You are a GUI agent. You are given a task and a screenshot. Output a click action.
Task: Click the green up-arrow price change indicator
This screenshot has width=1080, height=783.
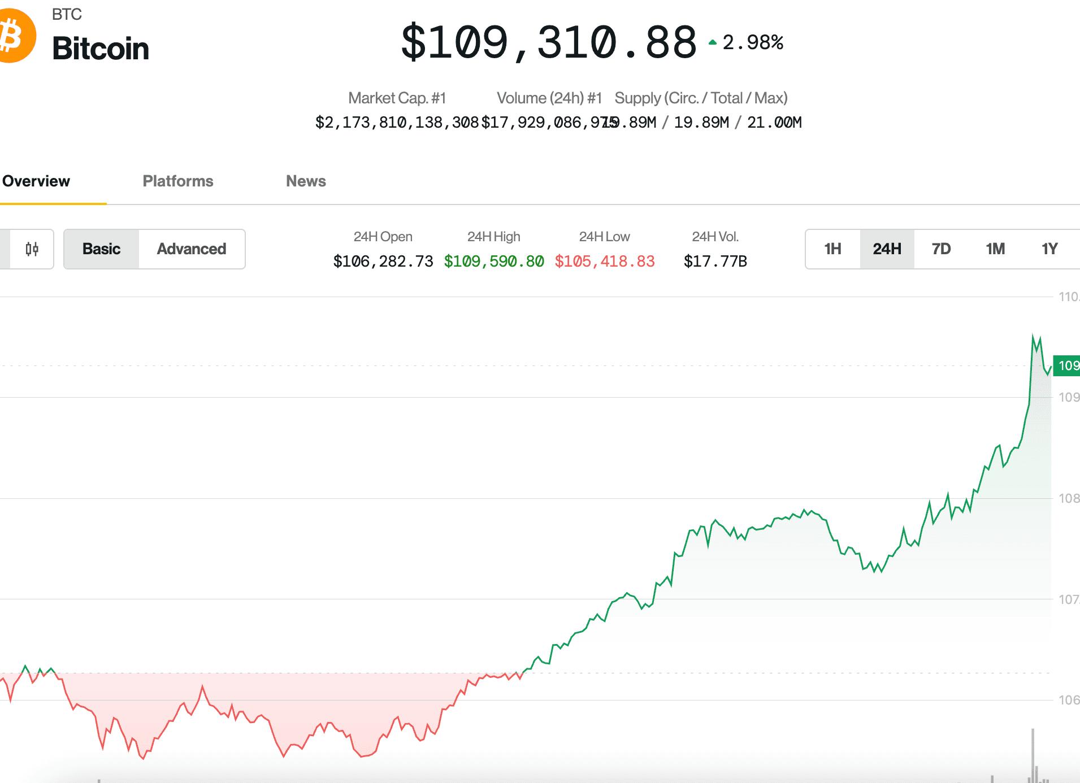pos(713,42)
